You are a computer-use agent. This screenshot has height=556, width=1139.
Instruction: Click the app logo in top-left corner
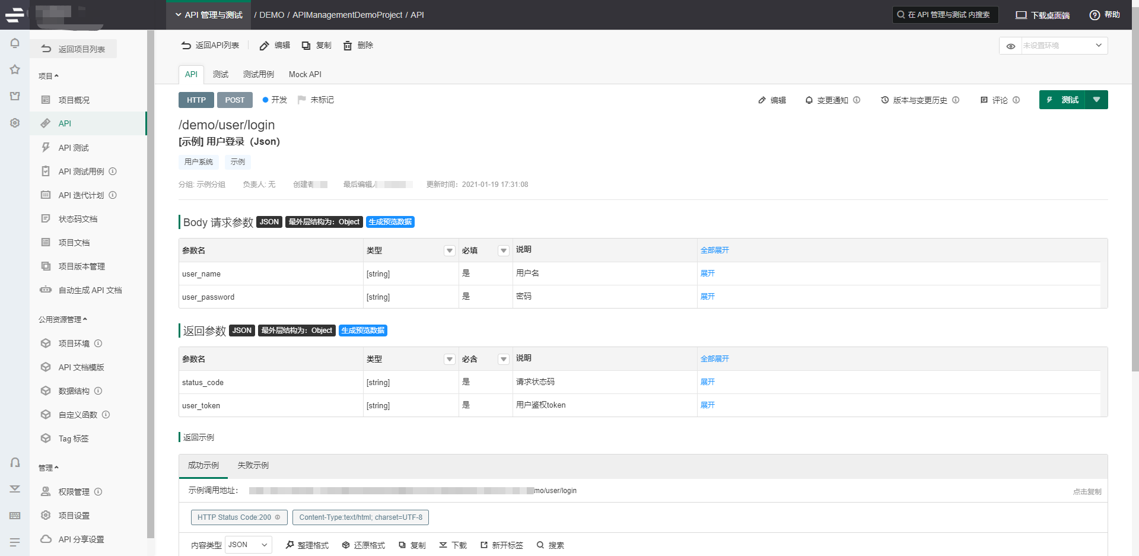(x=15, y=15)
